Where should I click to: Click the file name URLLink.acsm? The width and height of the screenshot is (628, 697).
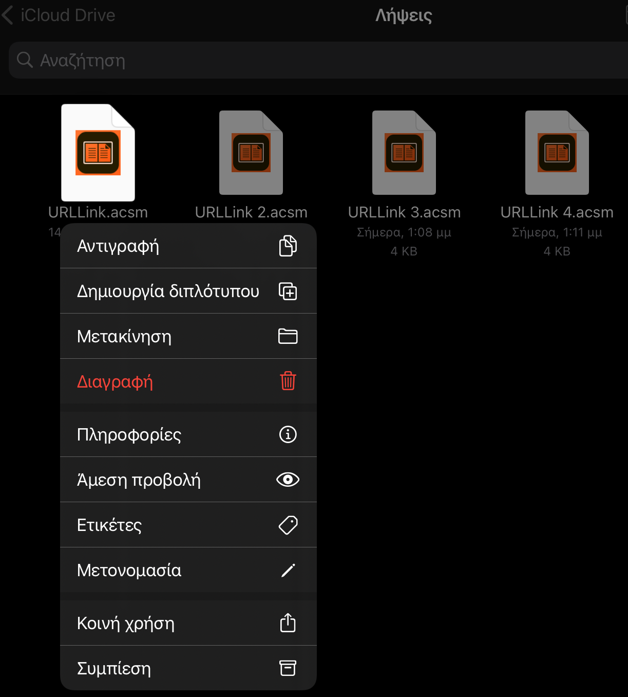98,212
